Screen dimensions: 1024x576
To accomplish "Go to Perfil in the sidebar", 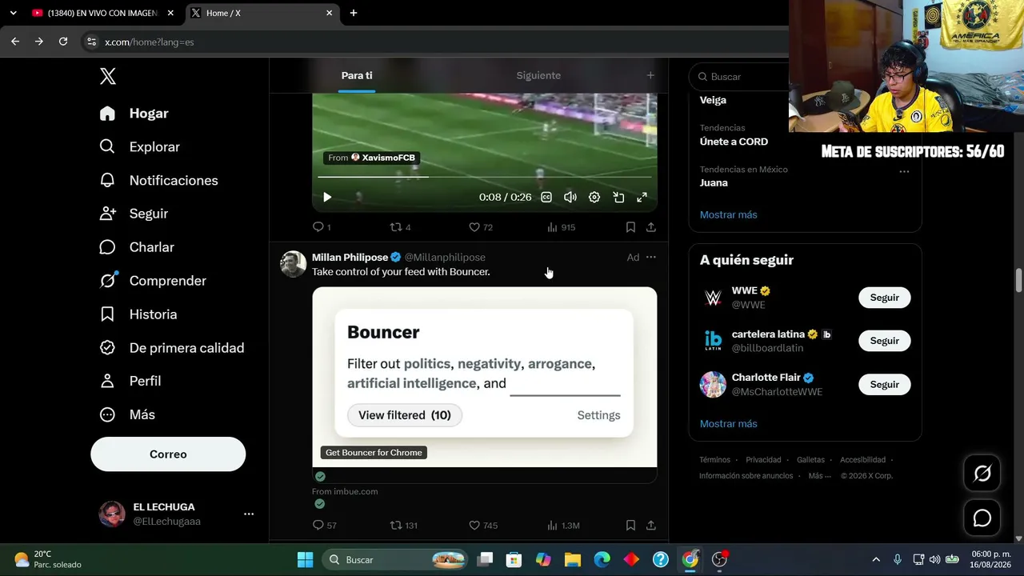I will (130, 381).
